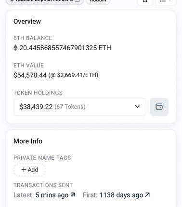Click the More Info section heading

28,141
